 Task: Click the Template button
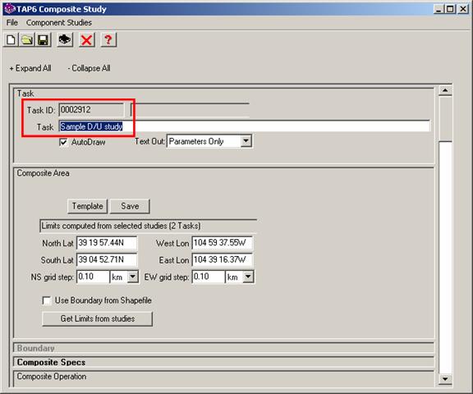(x=88, y=206)
